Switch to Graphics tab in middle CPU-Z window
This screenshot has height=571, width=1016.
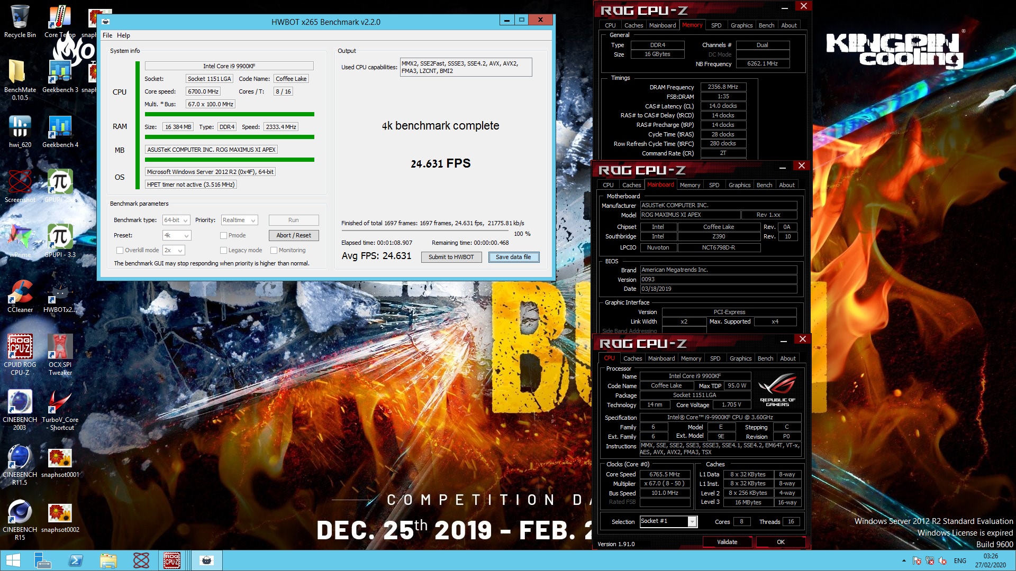pos(739,185)
